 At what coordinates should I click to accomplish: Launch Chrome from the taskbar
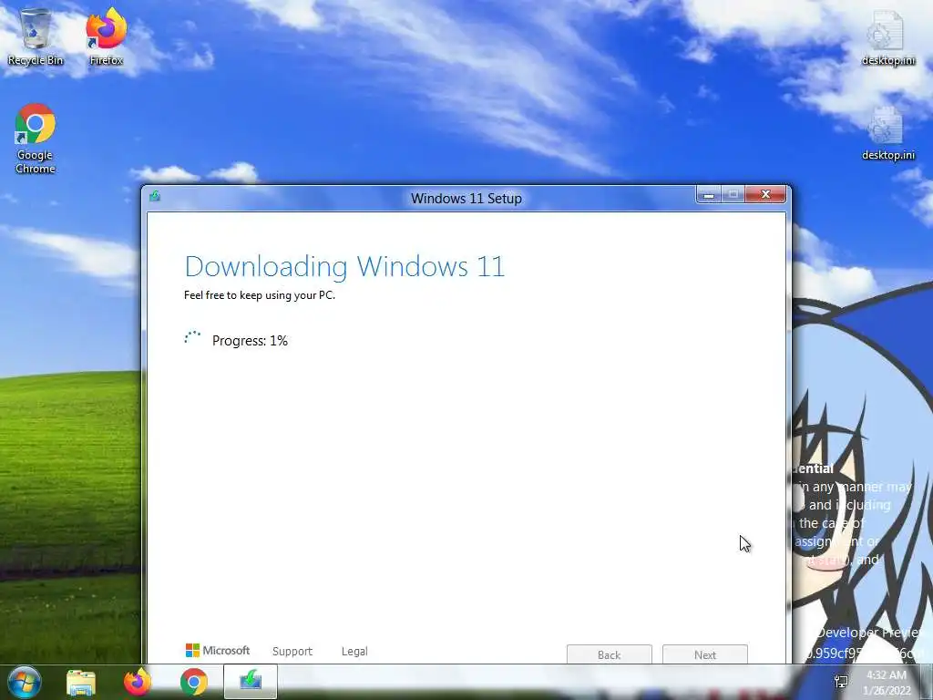point(194,682)
